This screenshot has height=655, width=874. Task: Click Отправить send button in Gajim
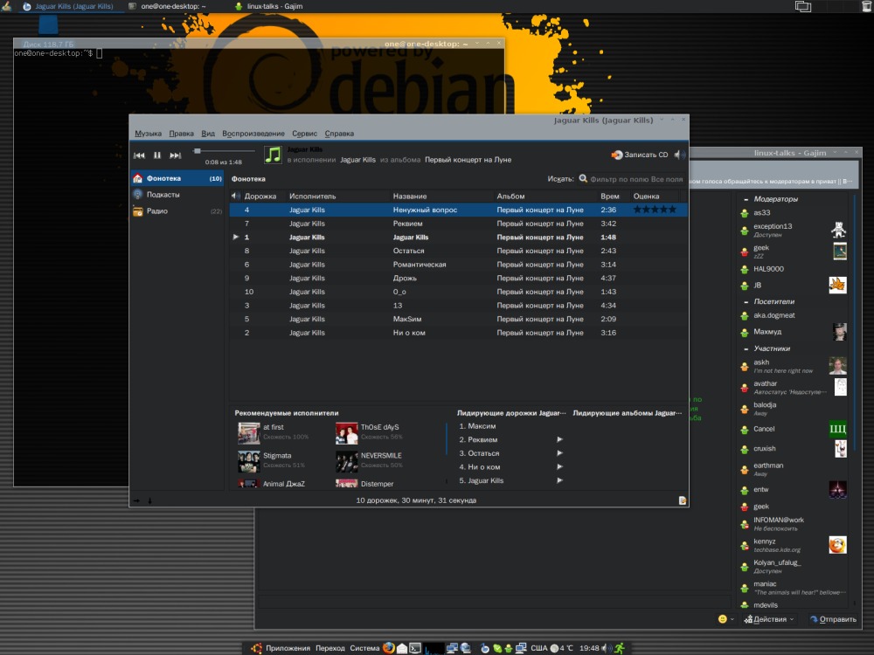coord(833,619)
